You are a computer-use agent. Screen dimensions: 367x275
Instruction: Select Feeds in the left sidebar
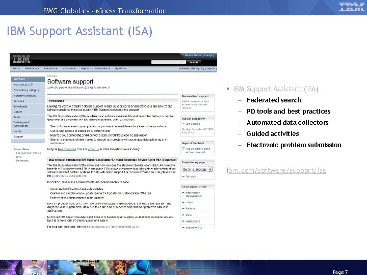coord(28,131)
